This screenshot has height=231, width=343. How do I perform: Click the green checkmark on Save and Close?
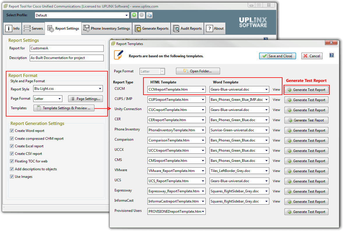265,56
